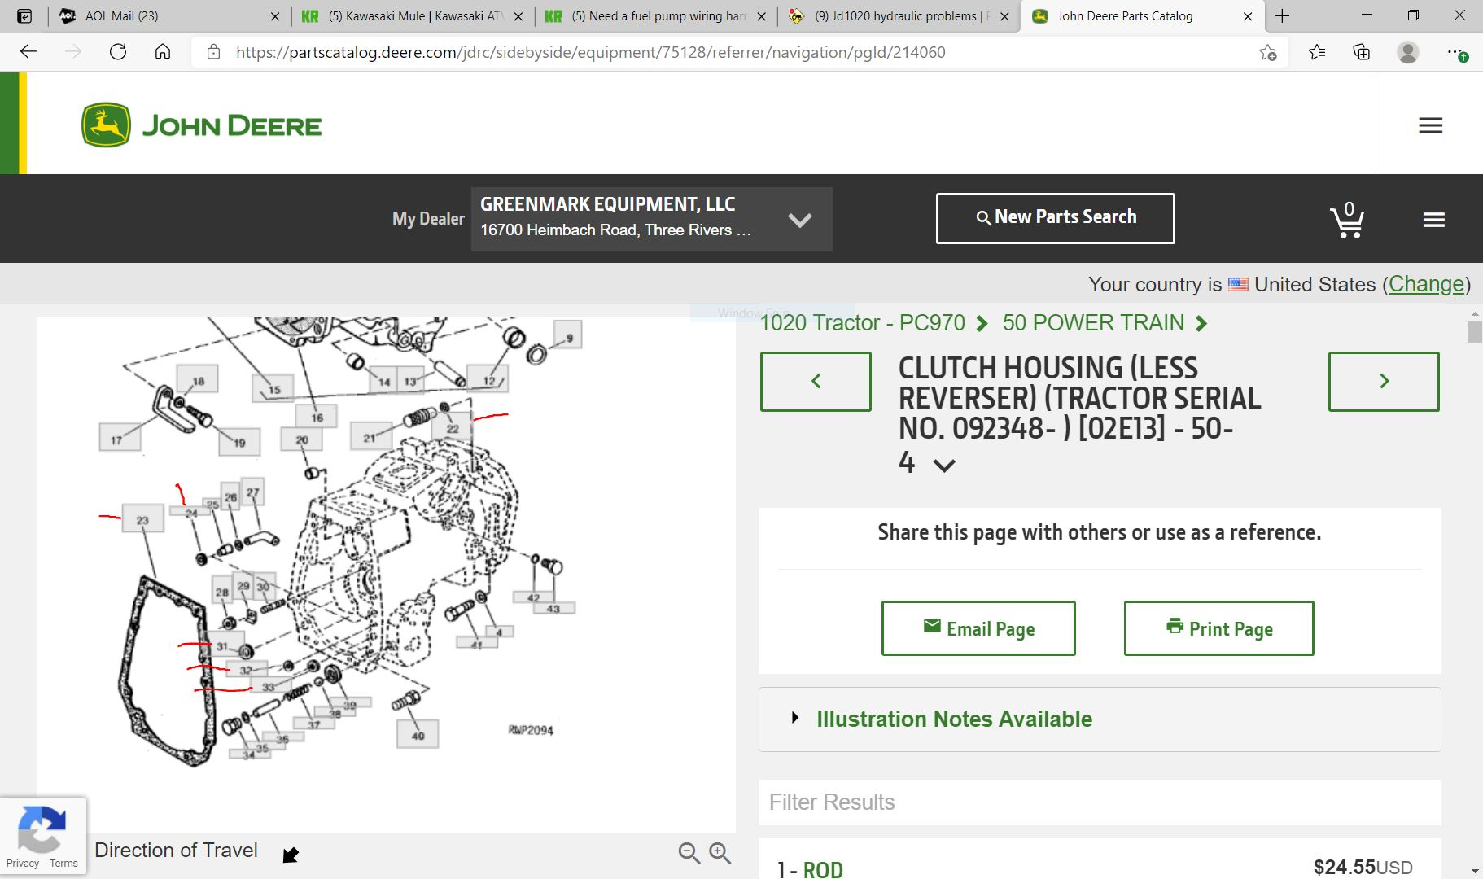Viewport: 1483px width, 879px height.
Task: Open browser collections icon
Action: point(1362,52)
